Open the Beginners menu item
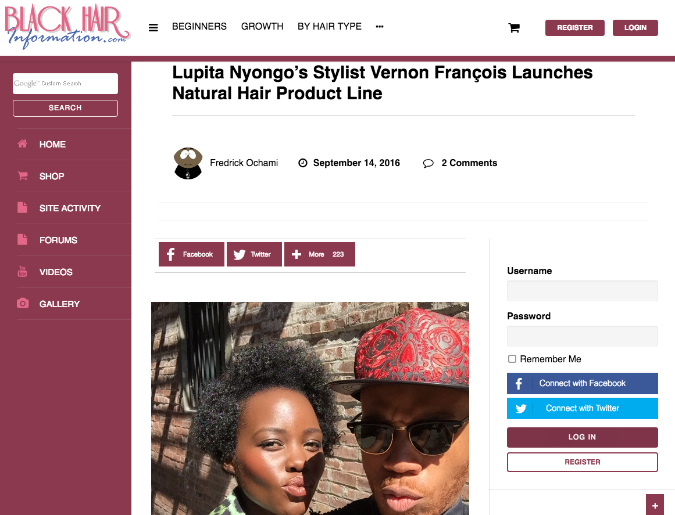The width and height of the screenshot is (675, 515). 199,27
